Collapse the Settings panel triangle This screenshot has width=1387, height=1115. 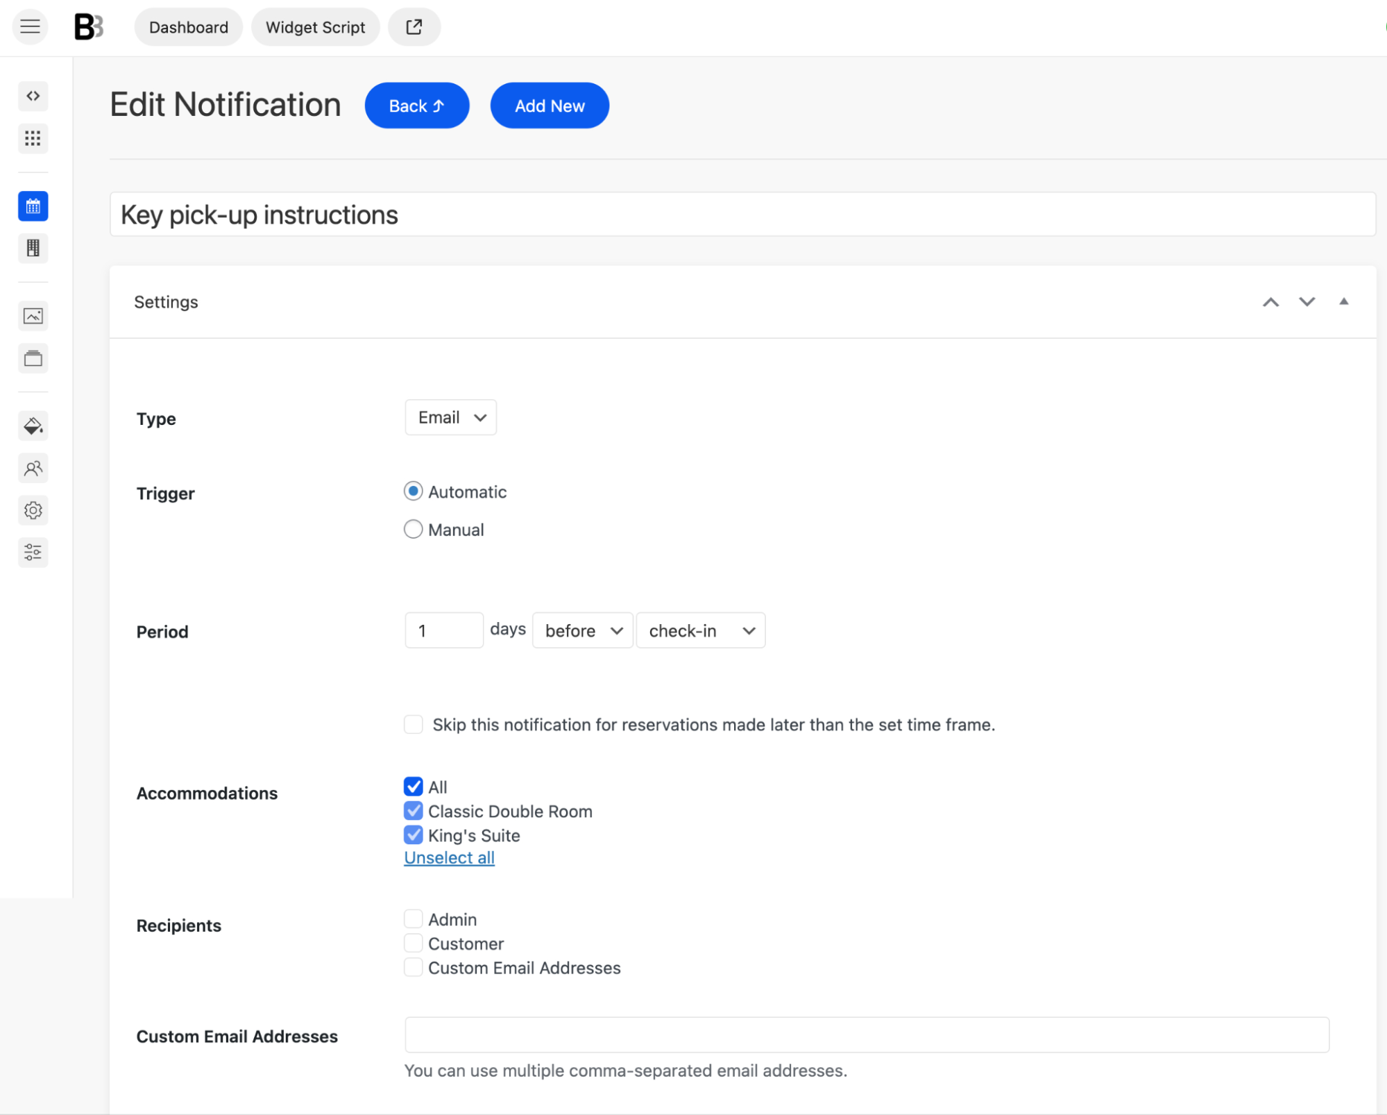click(1344, 301)
